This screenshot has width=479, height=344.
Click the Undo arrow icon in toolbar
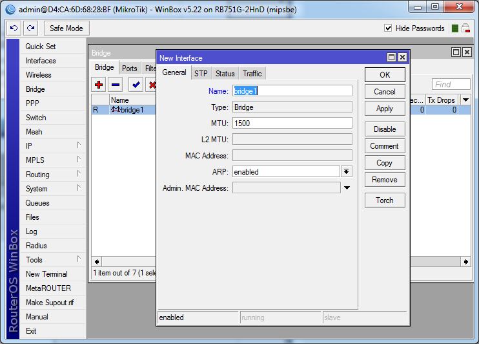tap(14, 28)
